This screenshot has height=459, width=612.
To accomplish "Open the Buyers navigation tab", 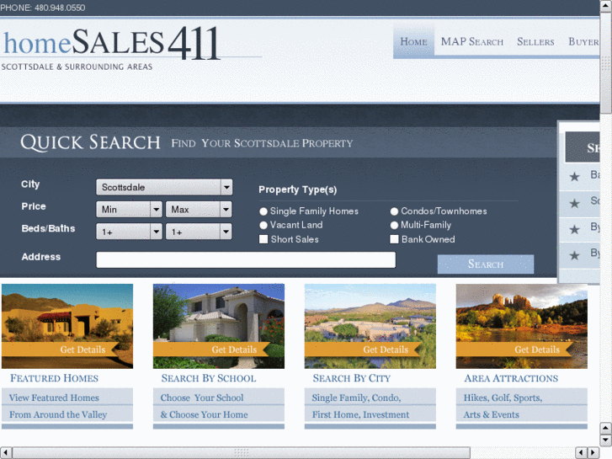I will pos(584,42).
